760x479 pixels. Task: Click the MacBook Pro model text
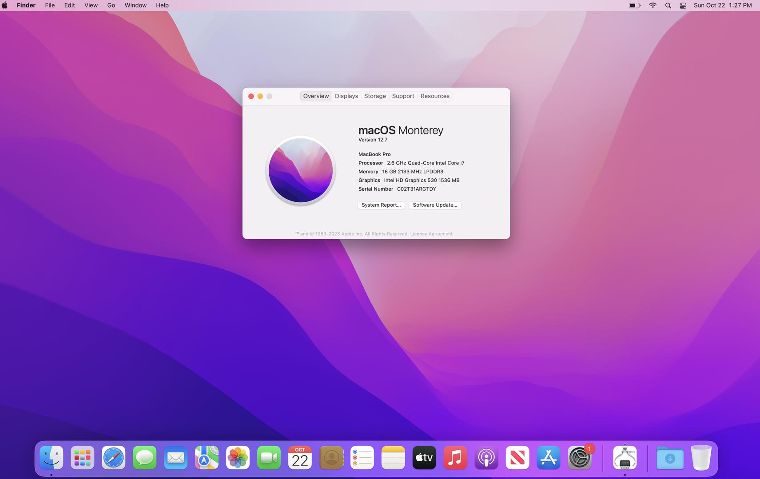[x=374, y=154]
